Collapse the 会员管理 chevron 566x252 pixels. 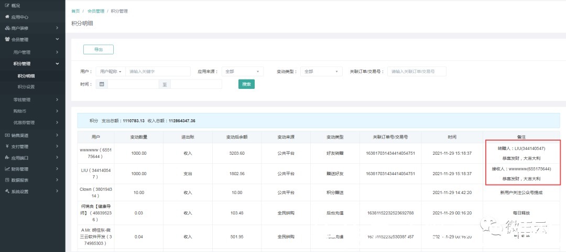(x=57, y=39)
